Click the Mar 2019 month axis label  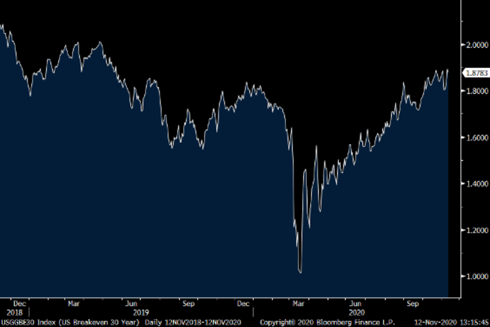(73, 304)
